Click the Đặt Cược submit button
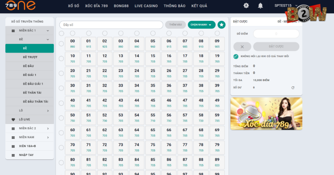 click(276, 47)
